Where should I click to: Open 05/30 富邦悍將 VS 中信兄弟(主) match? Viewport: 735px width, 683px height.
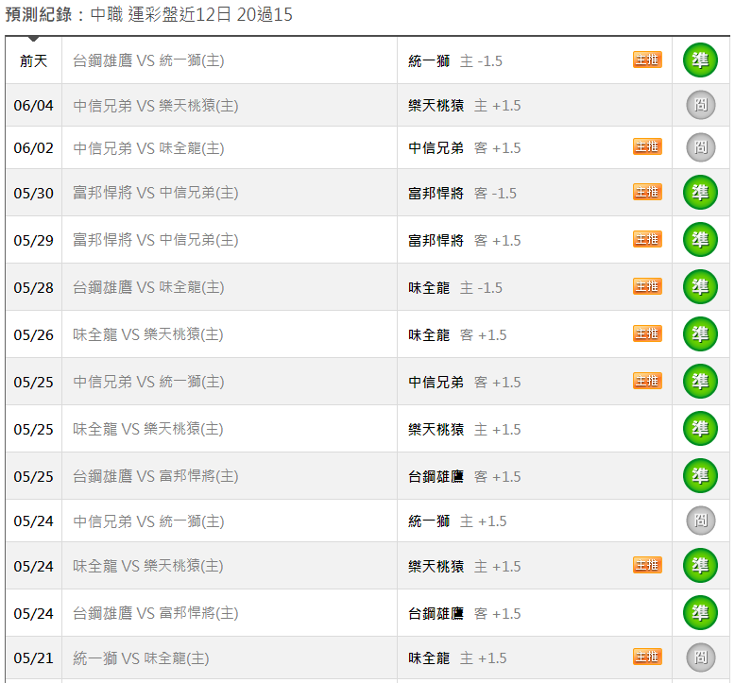click(156, 193)
